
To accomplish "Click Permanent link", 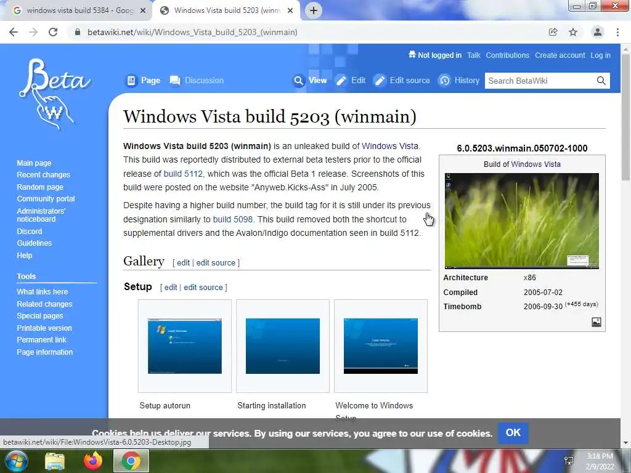I will [x=41, y=340].
